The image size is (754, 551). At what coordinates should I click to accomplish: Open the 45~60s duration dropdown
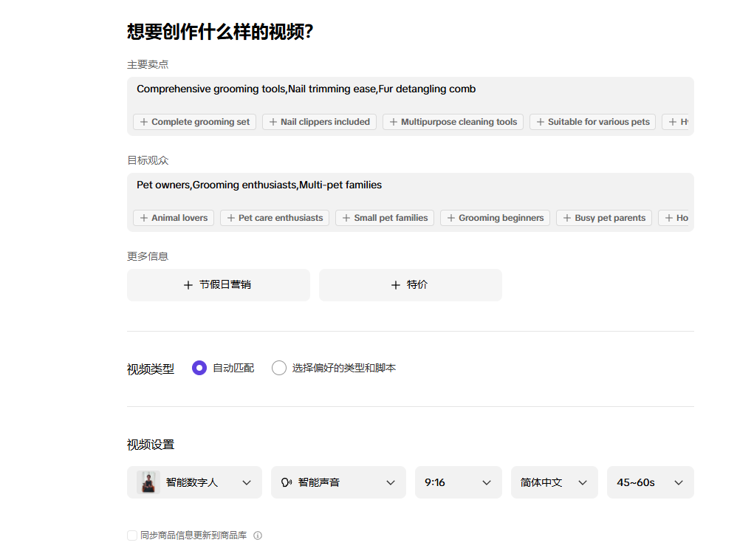650,482
